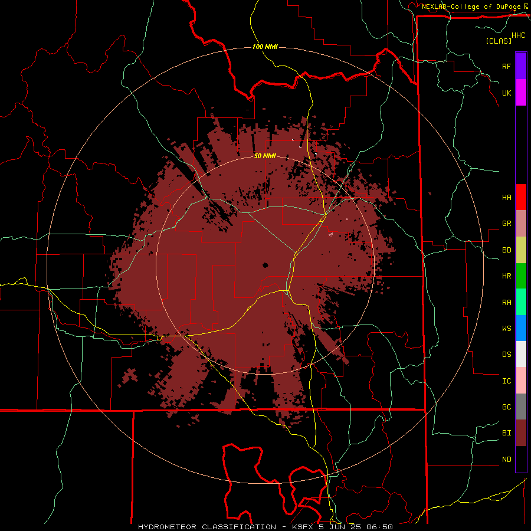Click the HA red legend swatch
This screenshot has width=531, height=531.
(521, 197)
